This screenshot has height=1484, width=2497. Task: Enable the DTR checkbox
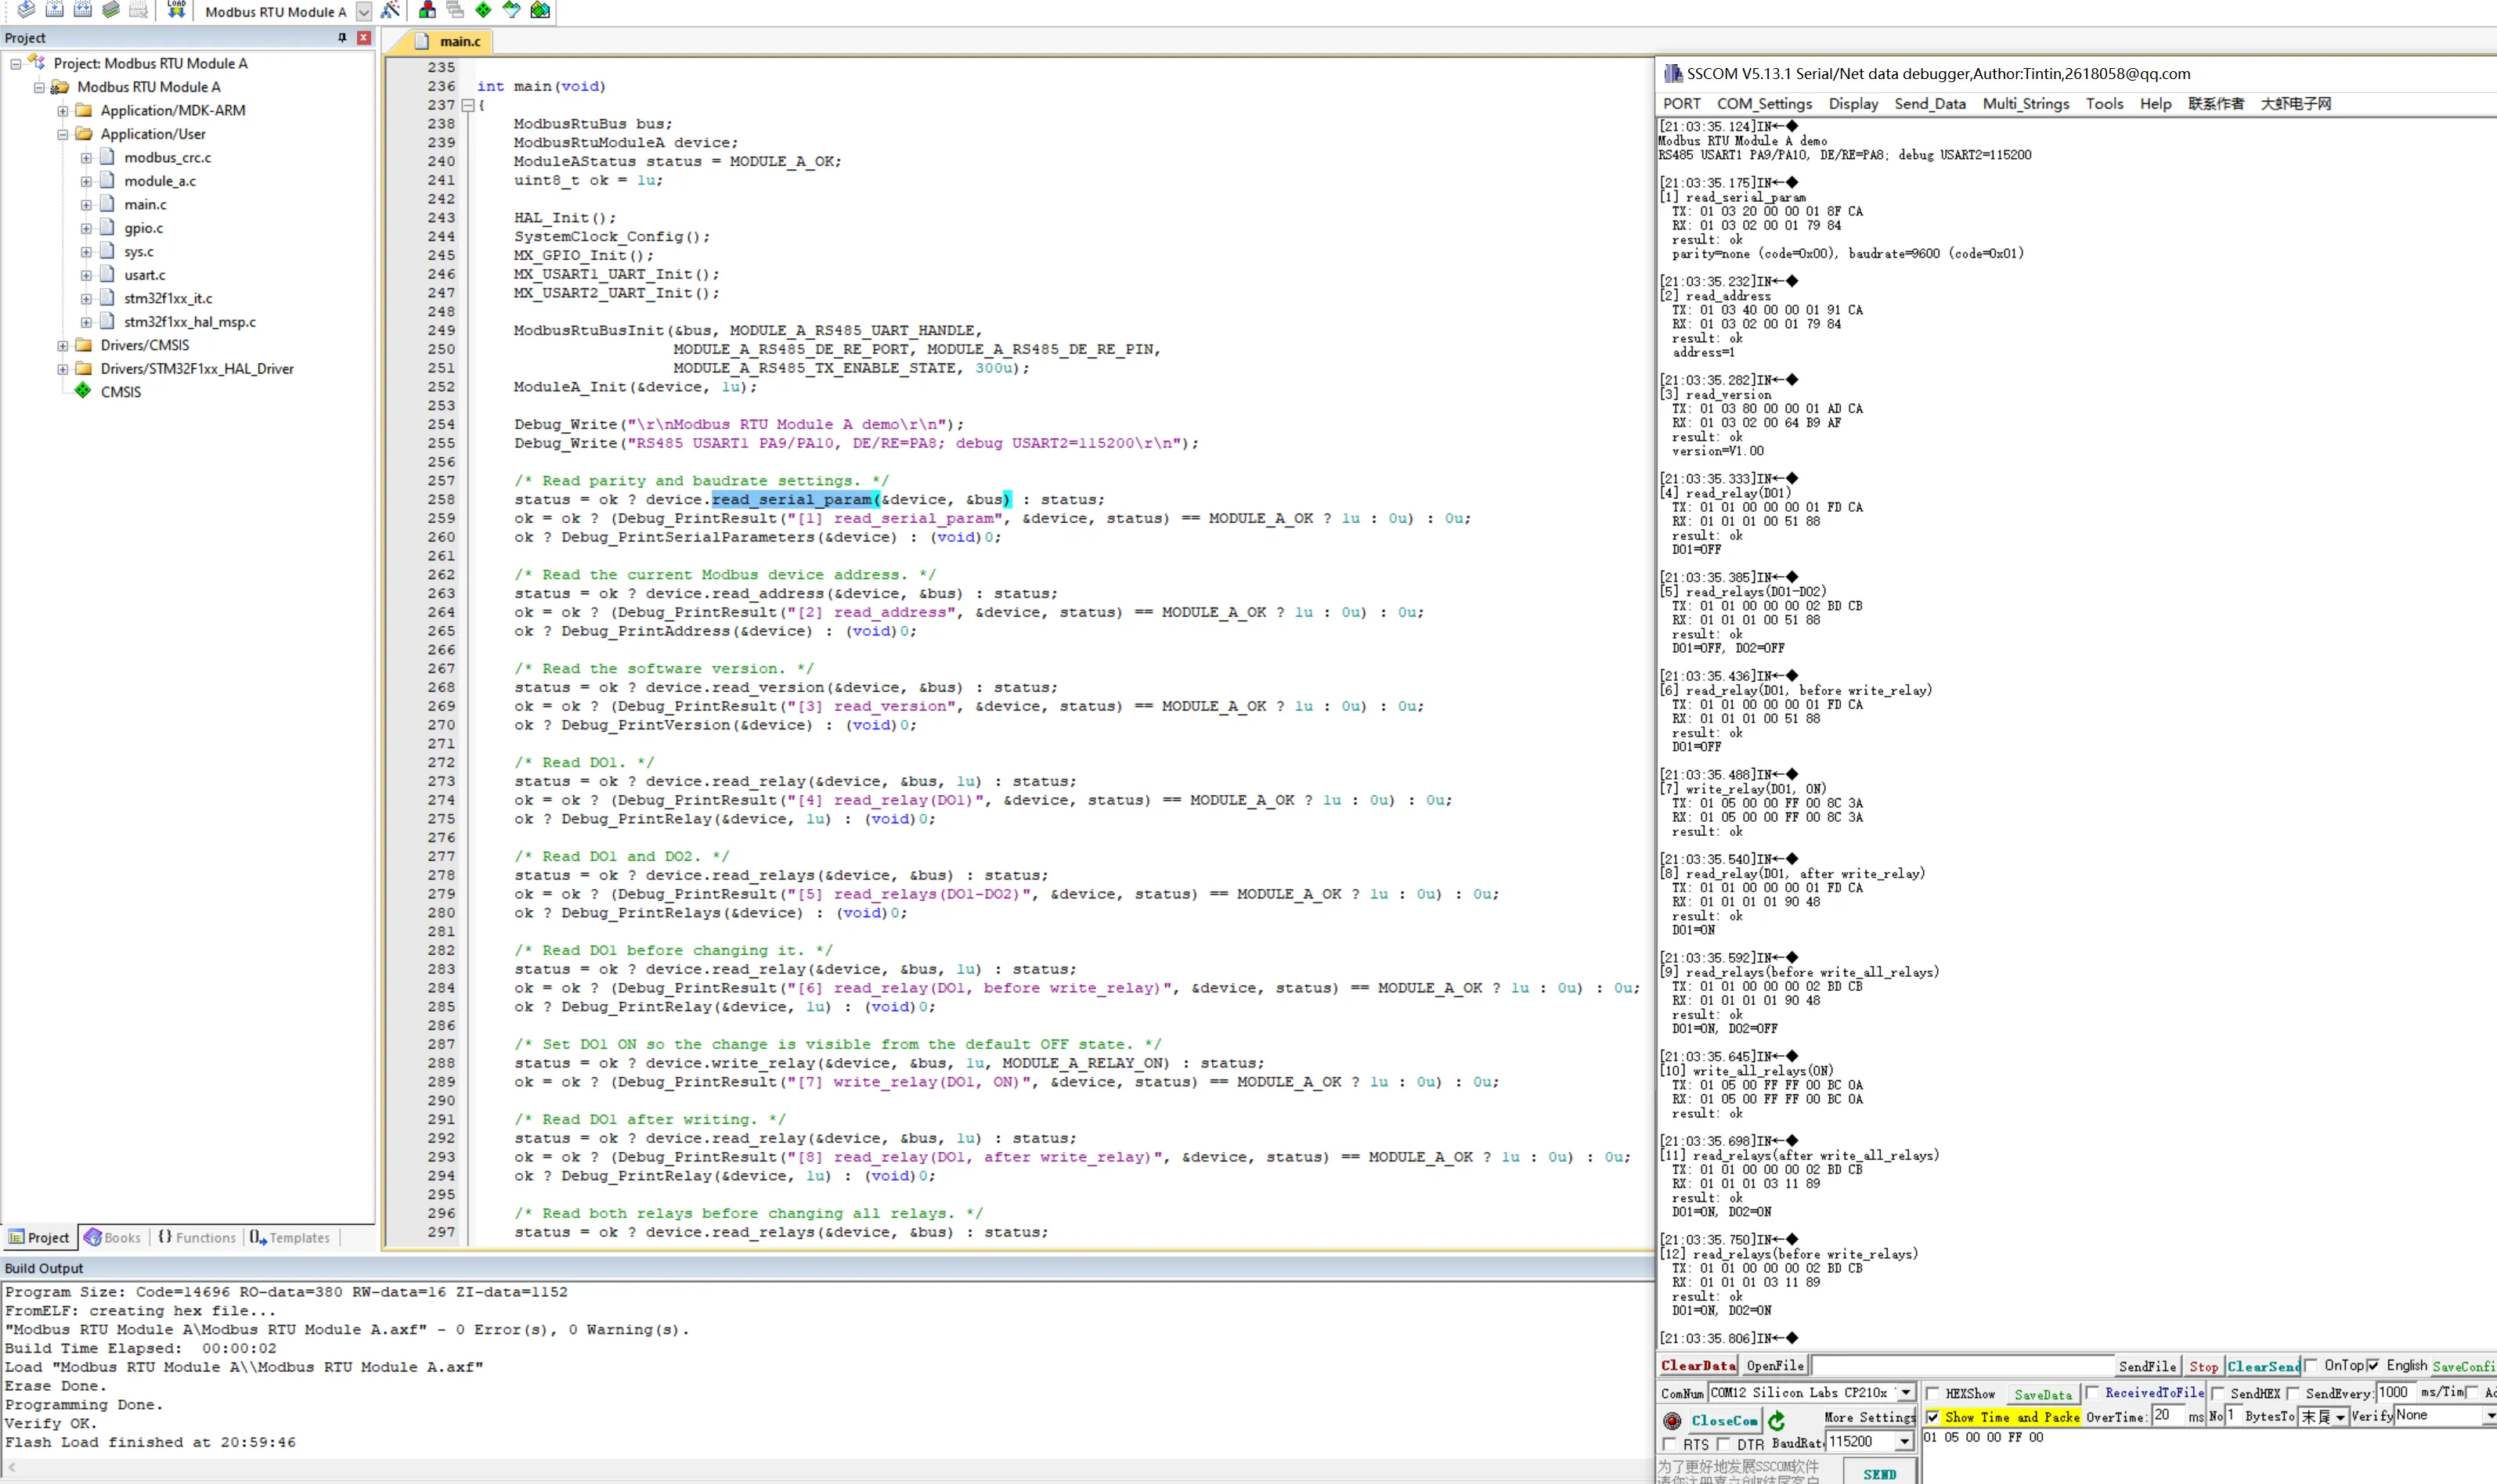(x=1723, y=1444)
